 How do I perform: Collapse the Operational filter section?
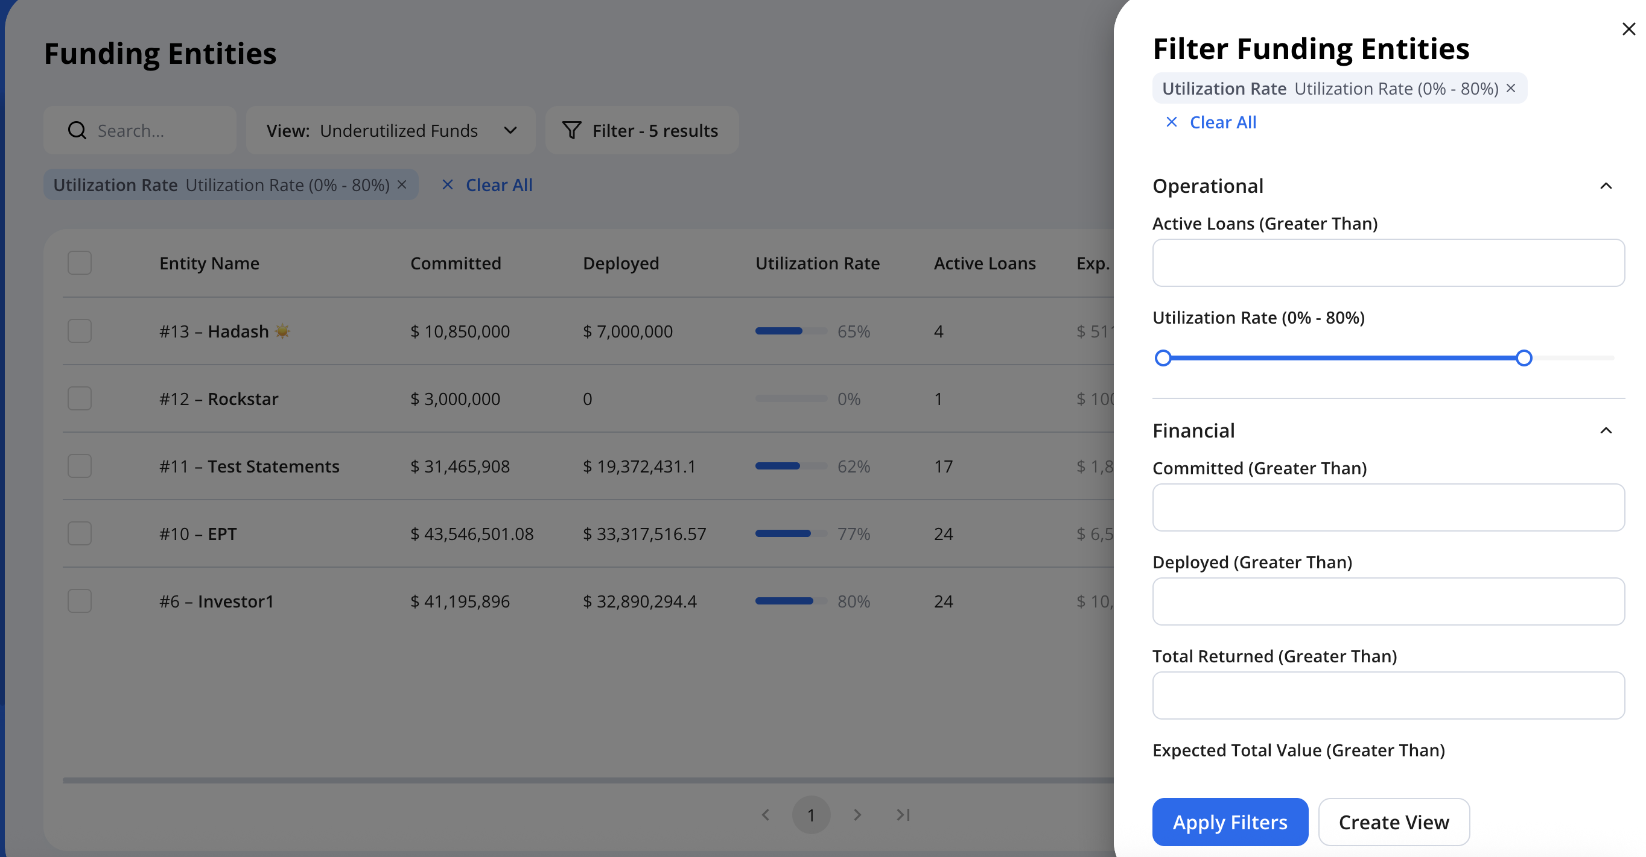pos(1606,186)
